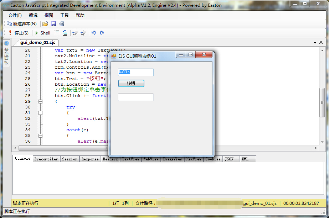Click the 'try' keyword on line 30
The image size is (329, 218).
point(71,107)
